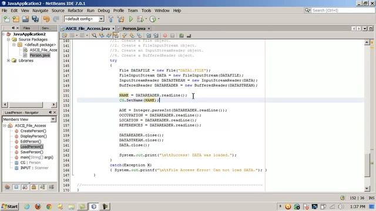Open the Navigate menu

41,11
